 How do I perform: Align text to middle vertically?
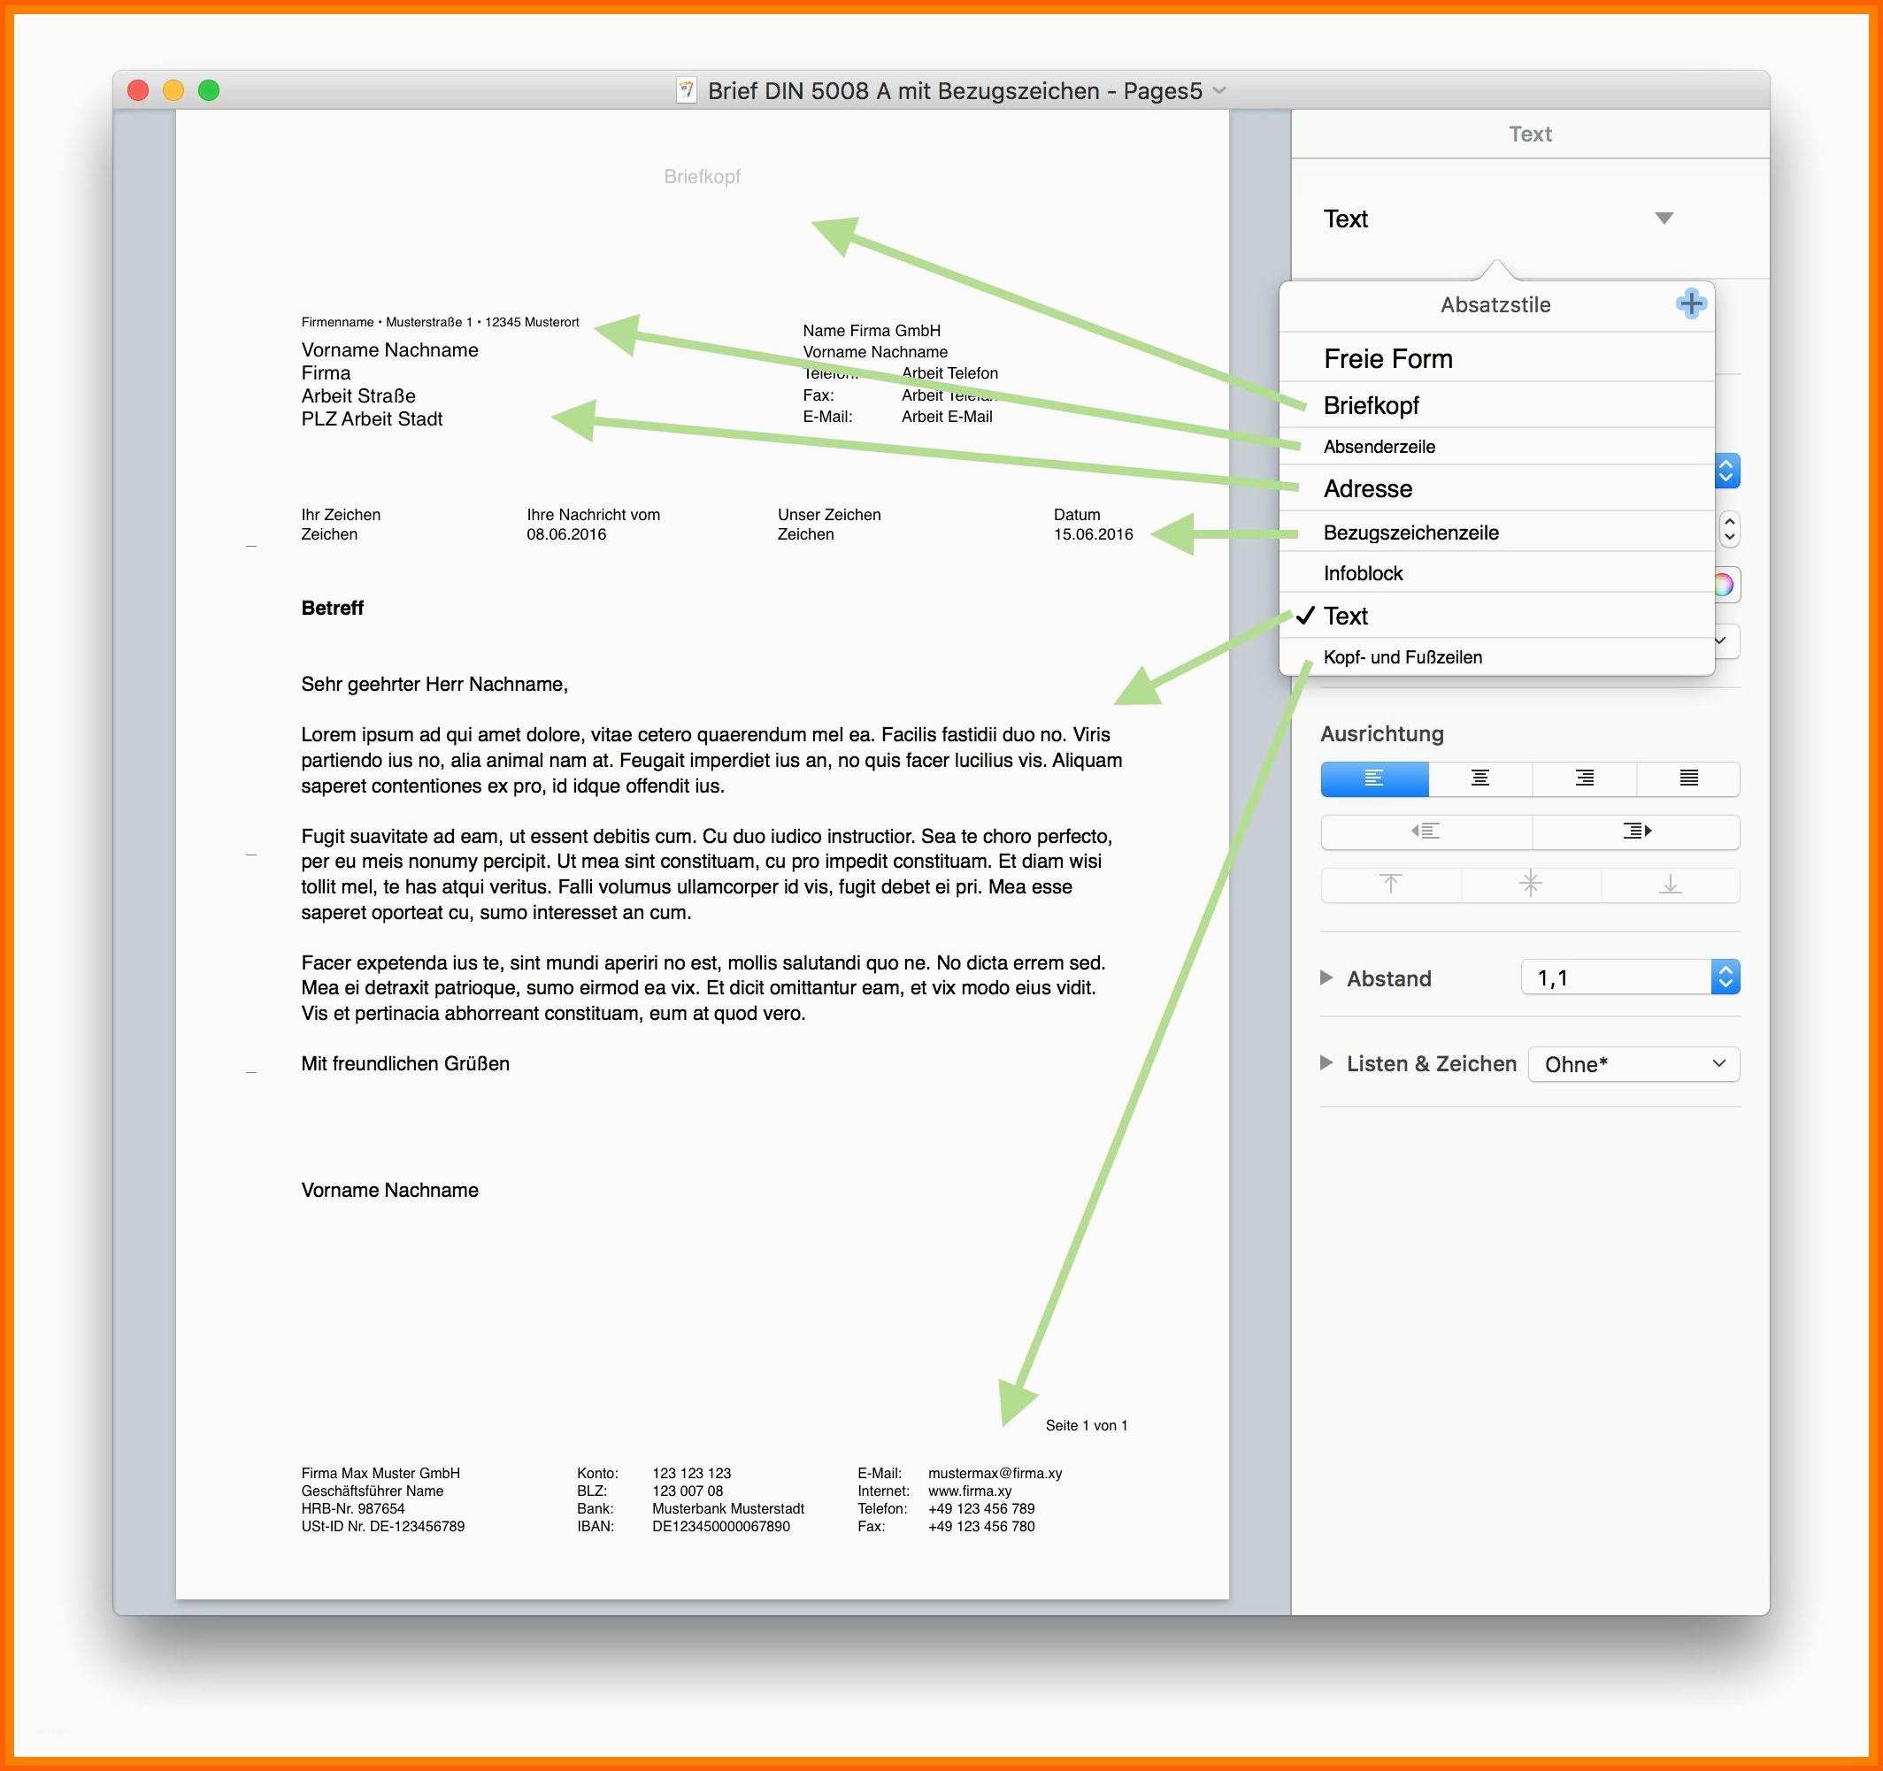point(1531,885)
